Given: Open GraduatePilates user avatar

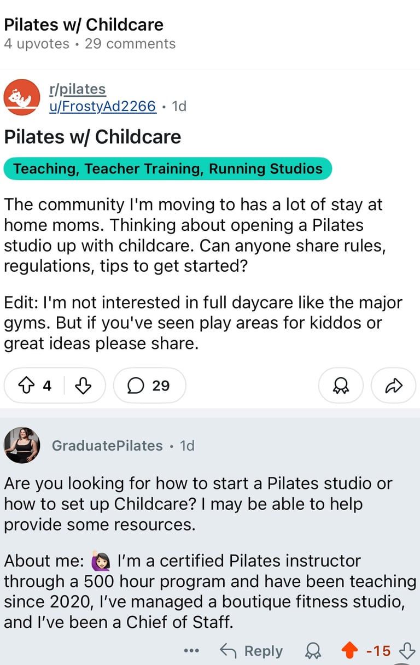Looking at the screenshot, I should point(22,445).
